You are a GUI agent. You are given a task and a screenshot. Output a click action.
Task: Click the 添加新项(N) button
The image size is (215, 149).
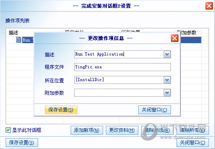coord(87,130)
